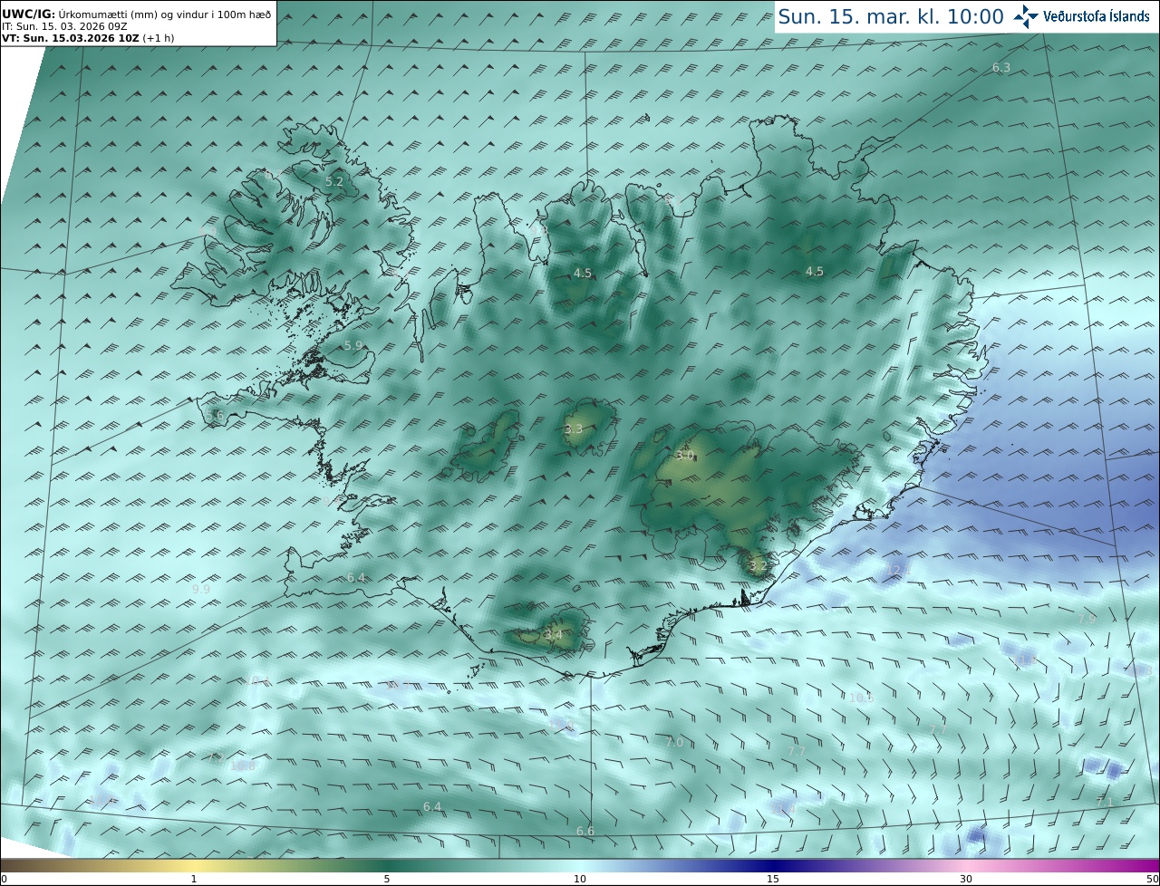Click the 5 tick on the color scale
1160x886 pixels.
click(x=387, y=879)
